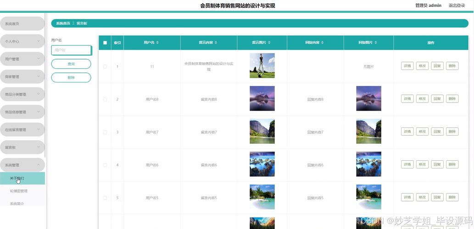
Task: Open 关于我们 submenu item
Action: pyautogui.click(x=22, y=178)
